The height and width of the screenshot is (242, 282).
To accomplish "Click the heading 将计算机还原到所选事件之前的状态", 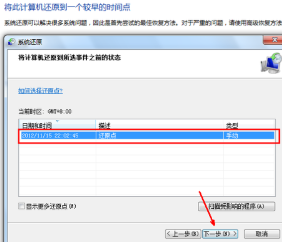I will (69, 58).
